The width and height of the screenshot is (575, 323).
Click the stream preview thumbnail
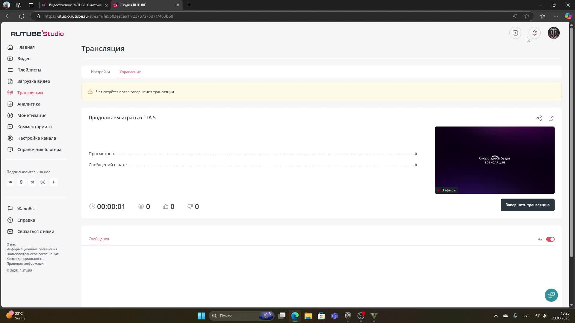tap(494, 160)
